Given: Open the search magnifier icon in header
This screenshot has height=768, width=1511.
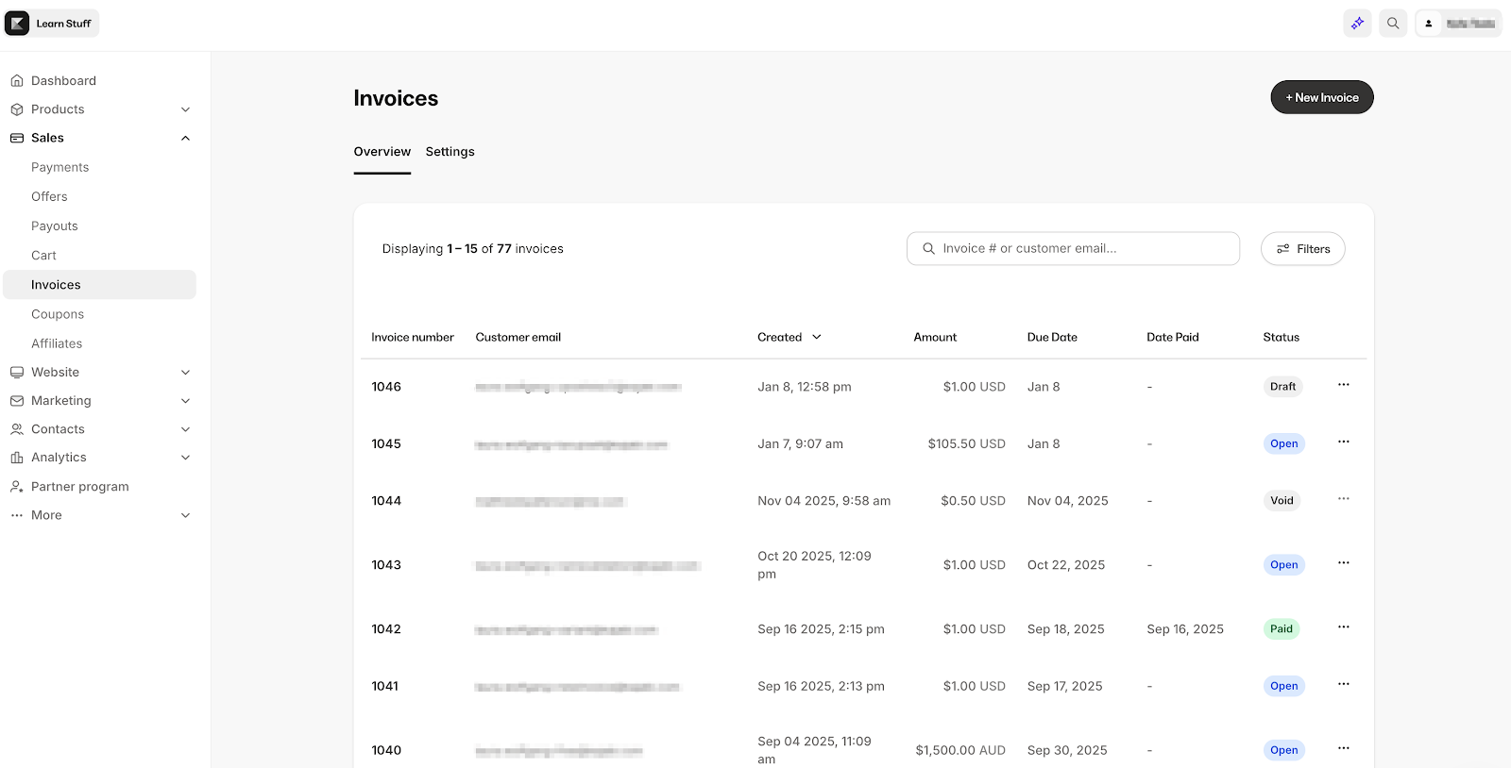Looking at the screenshot, I should click(1393, 23).
